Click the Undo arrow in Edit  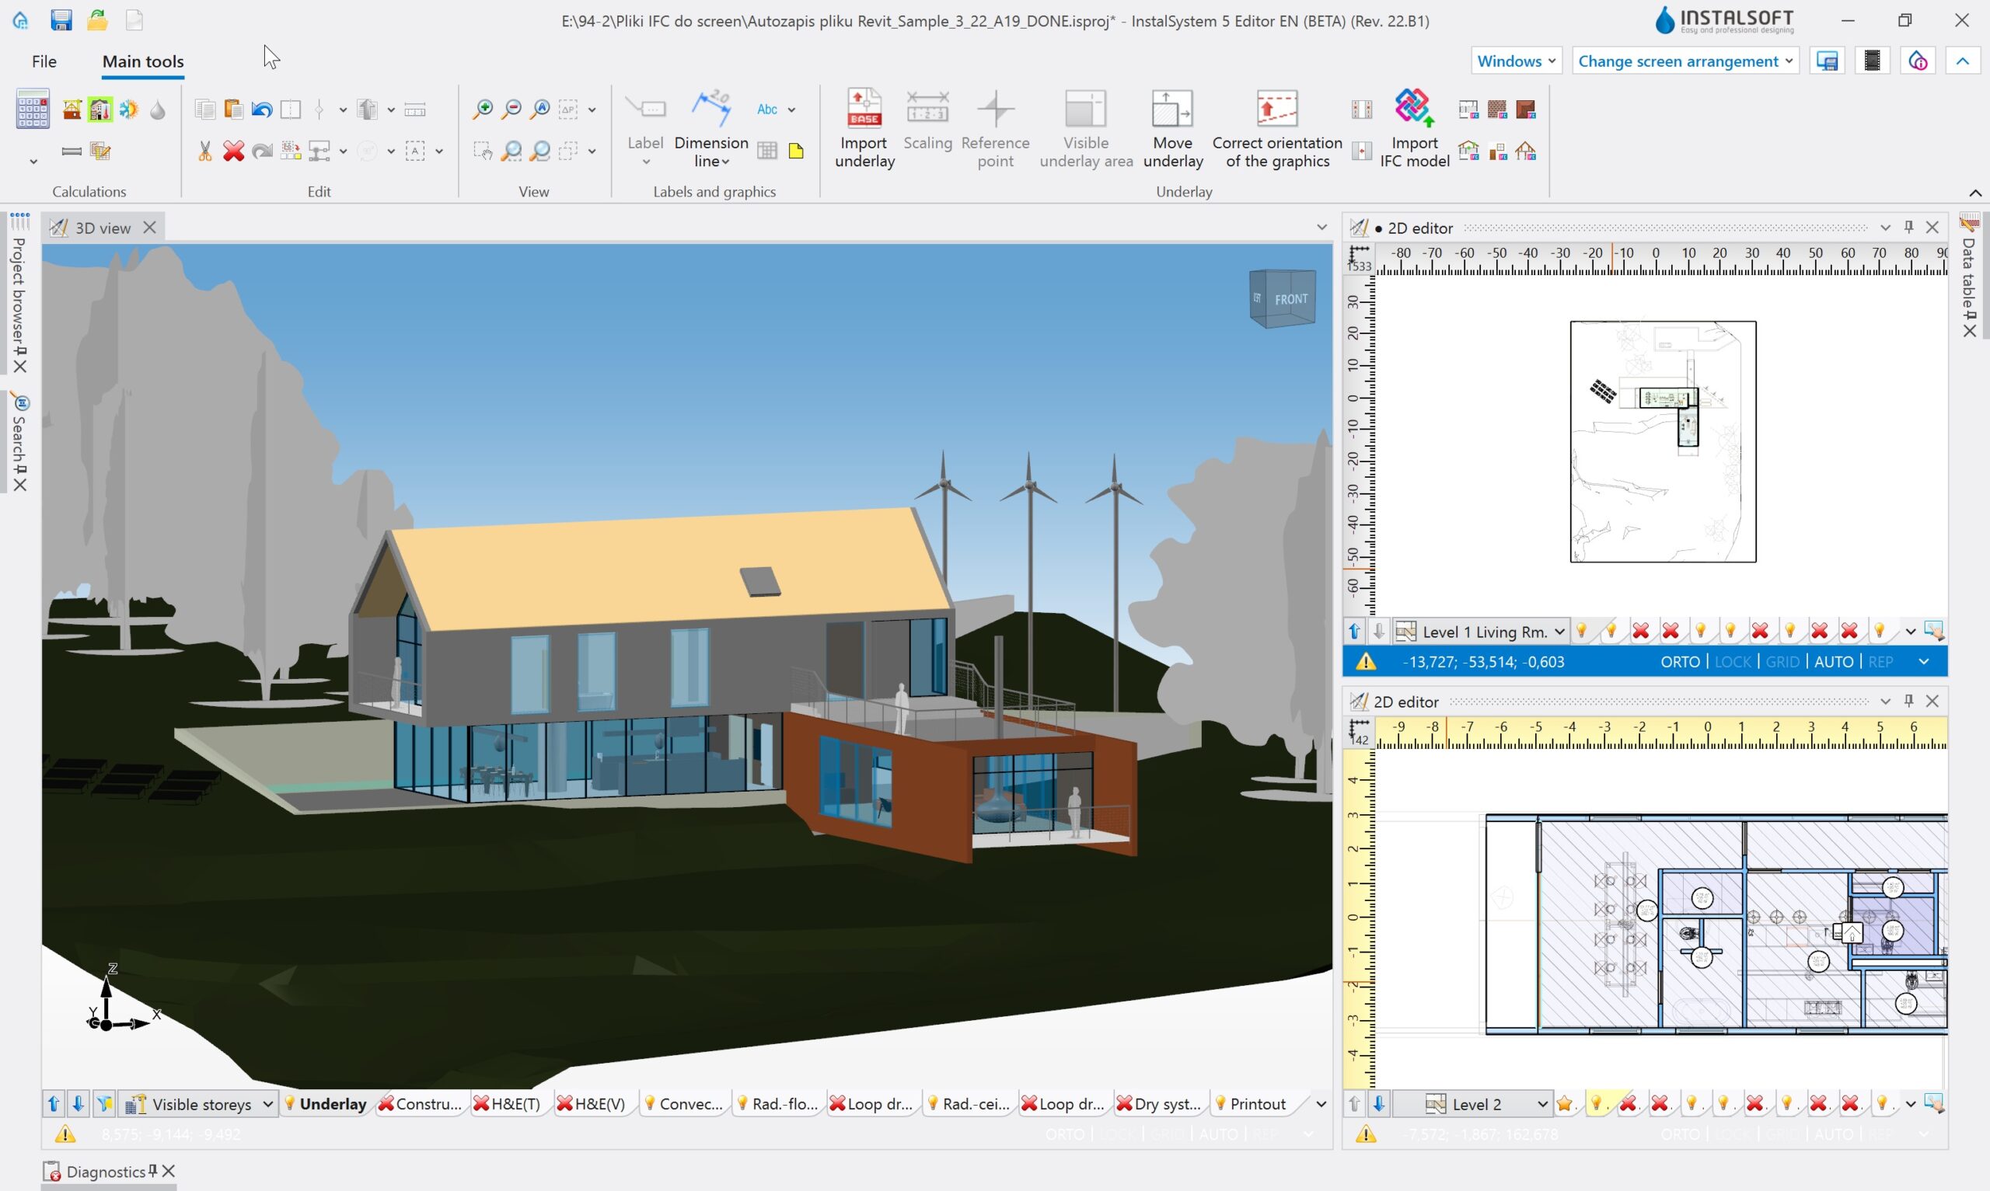pyautogui.click(x=262, y=110)
